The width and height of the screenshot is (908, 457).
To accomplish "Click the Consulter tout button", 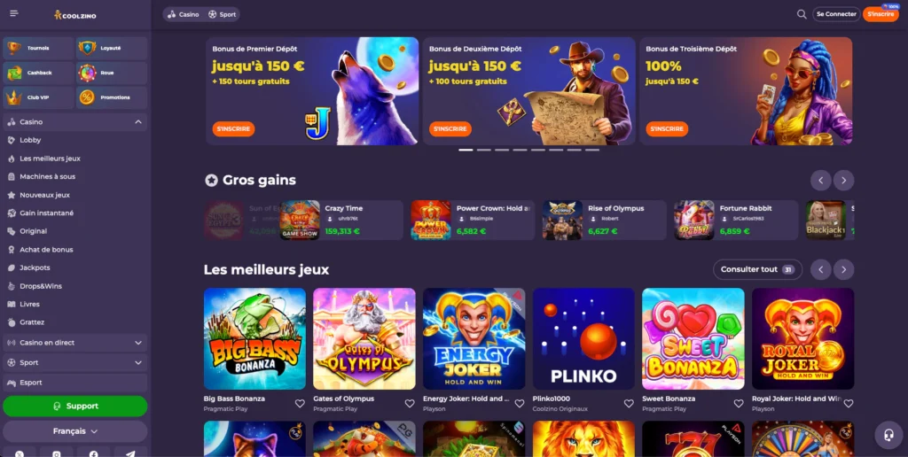I will [757, 269].
